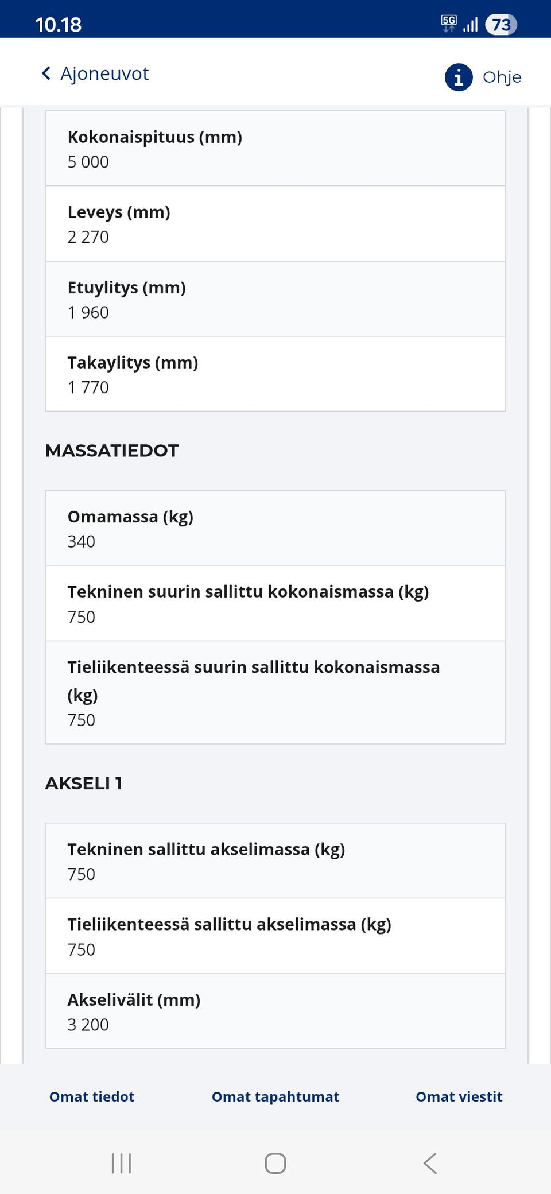Open Omat viestit messages
This screenshot has height=1194, width=551.
click(459, 1096)
